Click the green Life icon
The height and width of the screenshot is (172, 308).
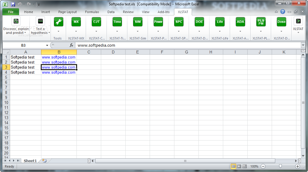coord(220,22)
